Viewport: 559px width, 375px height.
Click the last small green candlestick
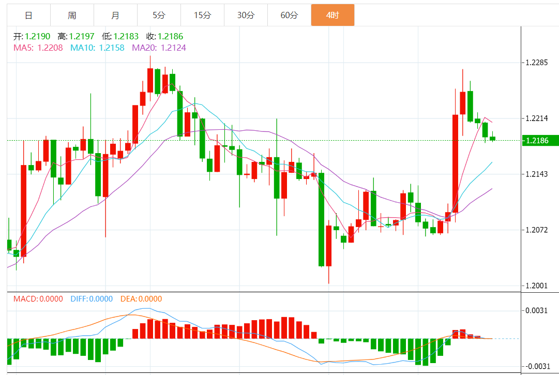(x=492, y=138)
